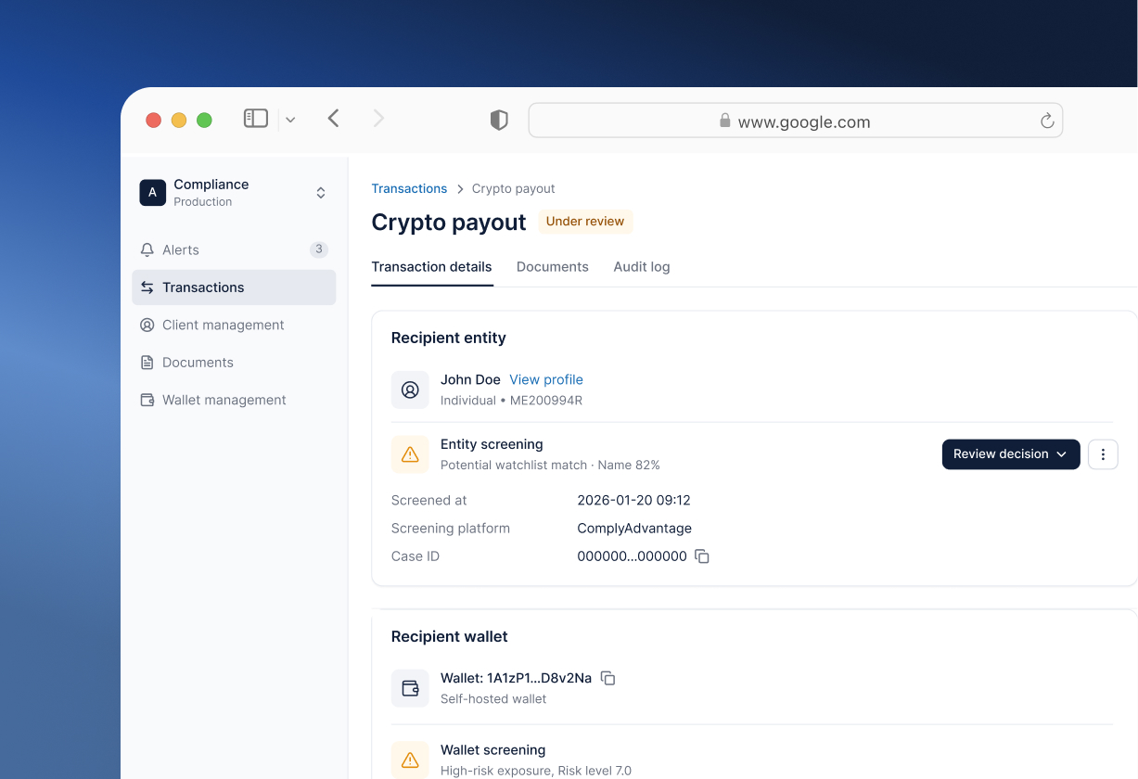
Task: Open John Doe's View profile link
Action: (546, 379)
